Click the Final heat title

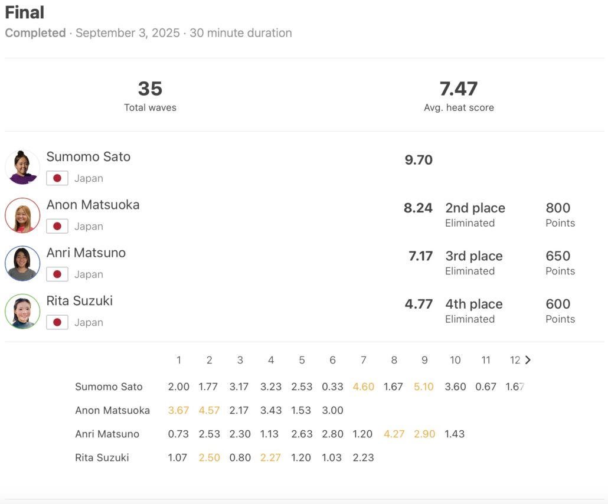pyautogui.click(x=25, y=12)
